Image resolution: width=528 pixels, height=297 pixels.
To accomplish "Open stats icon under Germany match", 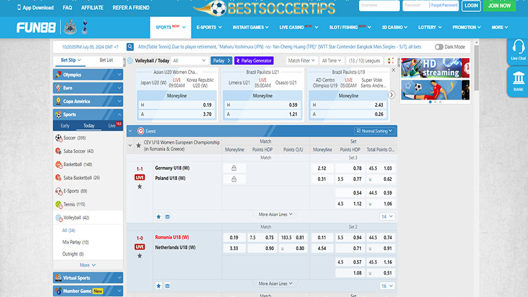I will [x=168, y=216].
